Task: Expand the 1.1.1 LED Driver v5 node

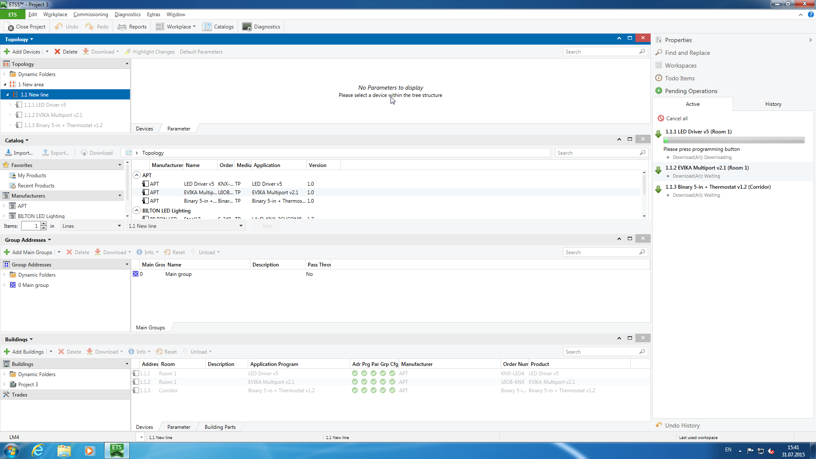Action: 11,105
